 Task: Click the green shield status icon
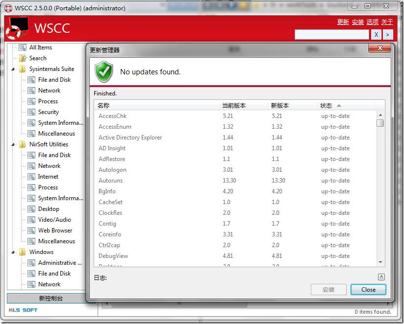click(103, 71)
